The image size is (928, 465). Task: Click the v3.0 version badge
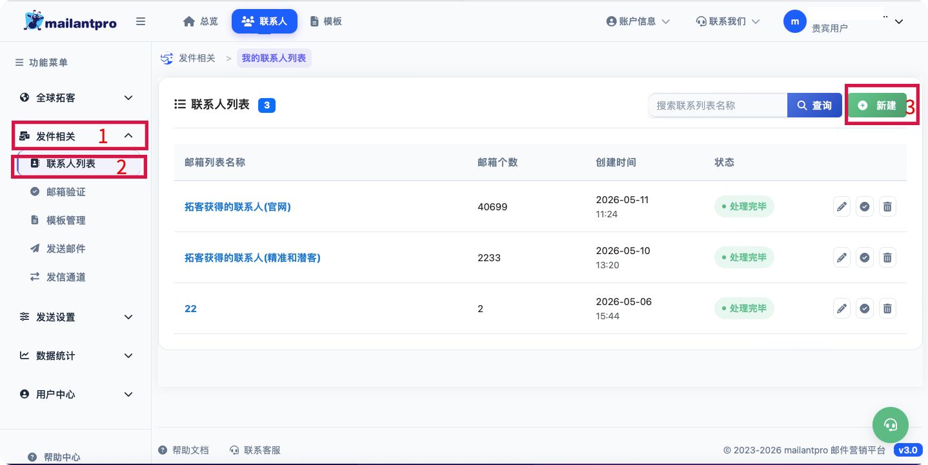908,450
